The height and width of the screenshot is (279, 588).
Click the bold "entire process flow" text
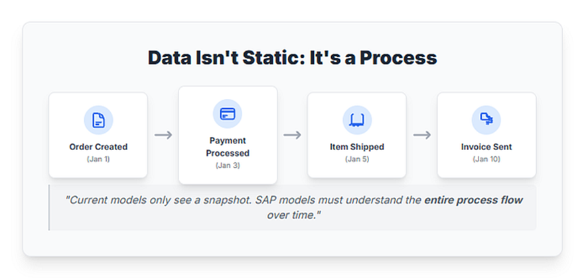pos(474,201)
